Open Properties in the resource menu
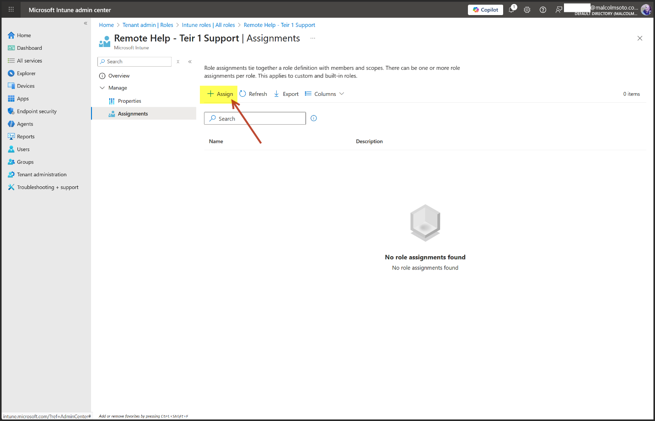 (129, 101)
